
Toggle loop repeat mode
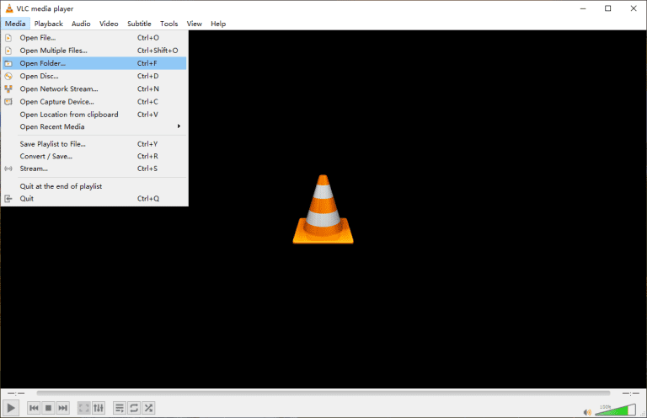[x=133, y=408]
